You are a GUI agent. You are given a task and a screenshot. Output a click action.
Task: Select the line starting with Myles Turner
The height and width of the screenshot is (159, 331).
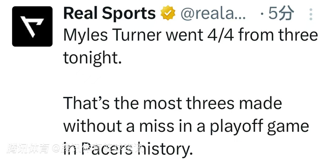191,35
